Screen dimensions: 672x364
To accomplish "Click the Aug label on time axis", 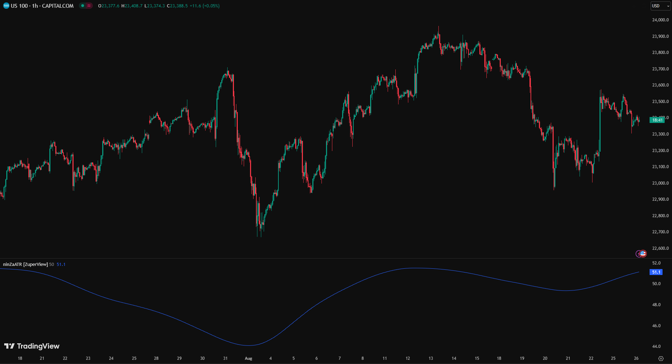I will 248,358.
